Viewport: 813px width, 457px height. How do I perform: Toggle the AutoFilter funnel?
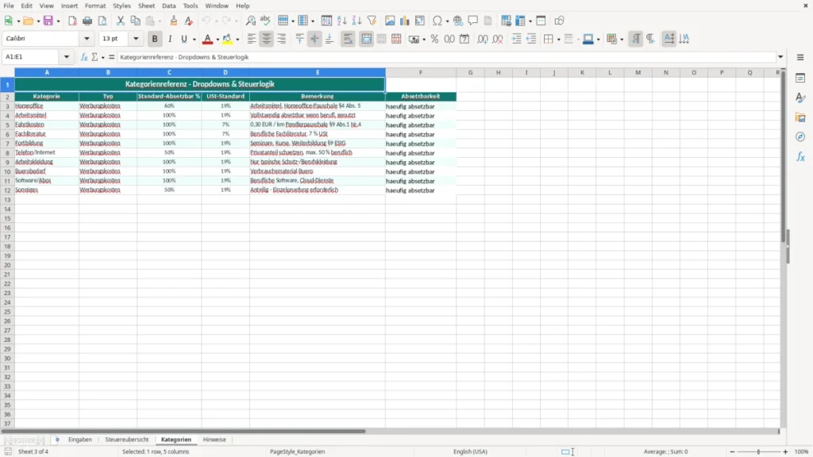click(x=372, y=21)
